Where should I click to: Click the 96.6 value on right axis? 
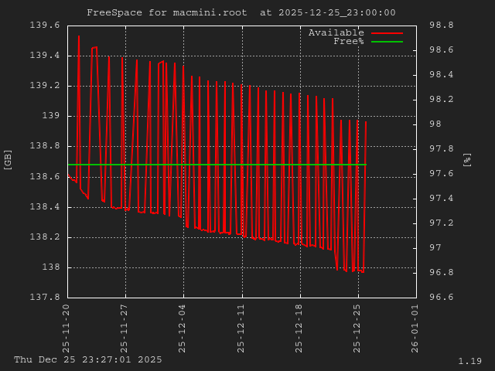[441, 298]
